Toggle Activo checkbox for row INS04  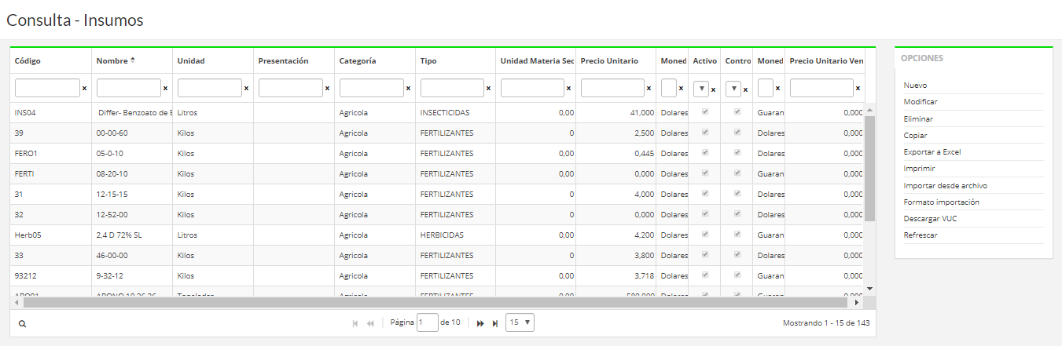tap(705, 112)
